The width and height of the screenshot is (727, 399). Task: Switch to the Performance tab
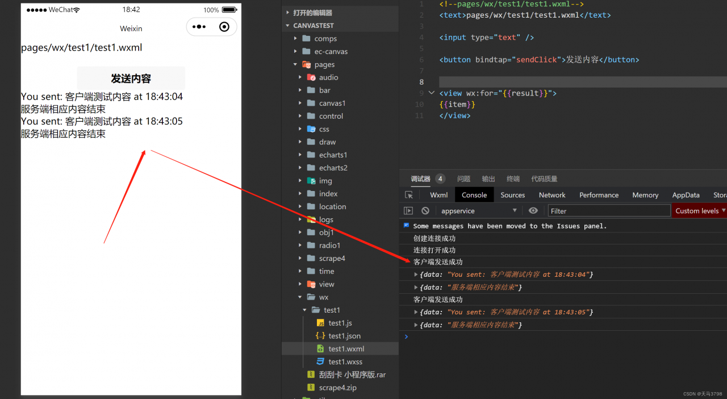coord(599,195)
